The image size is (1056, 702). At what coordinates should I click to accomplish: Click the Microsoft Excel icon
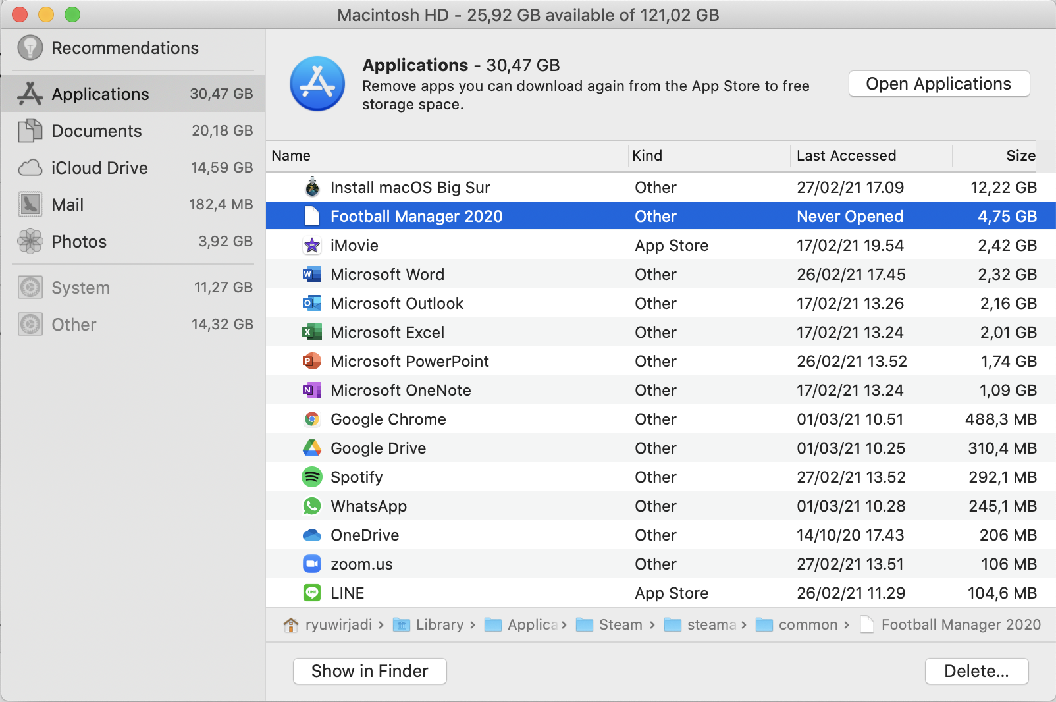point(312,332)
